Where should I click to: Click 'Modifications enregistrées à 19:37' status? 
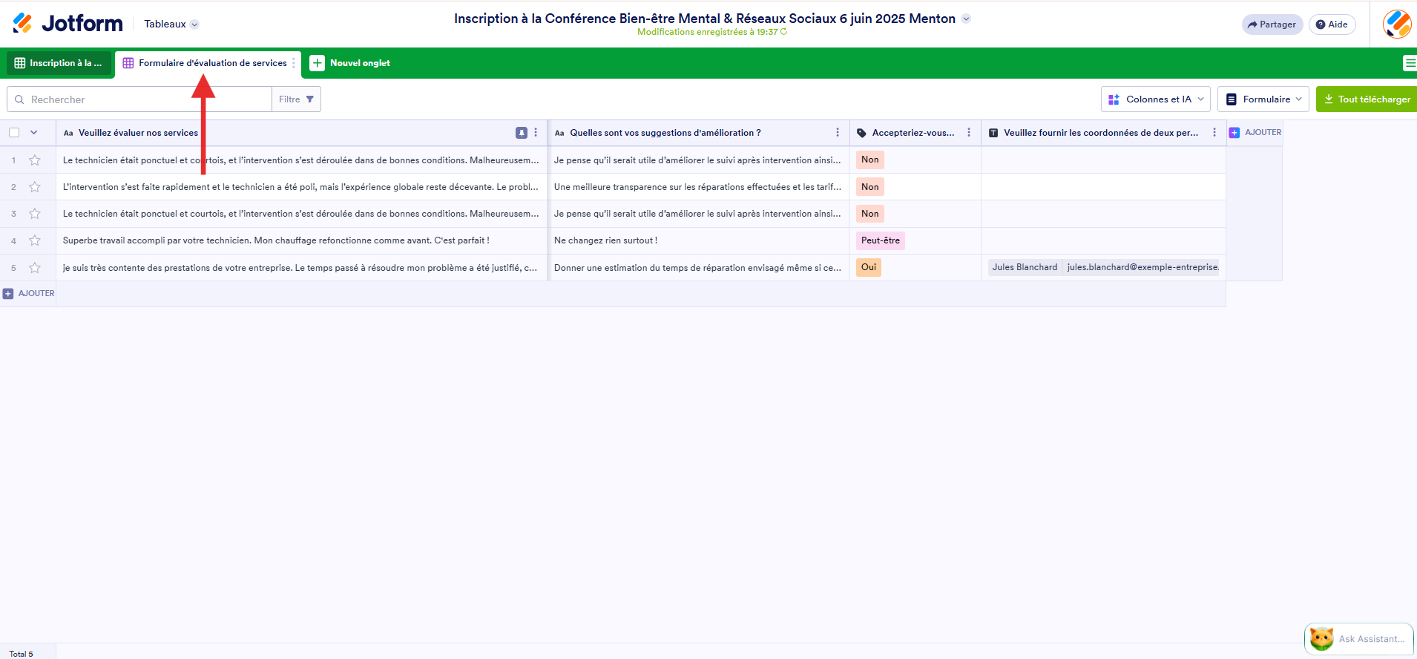pyautogui.click(x=707, y=32)
